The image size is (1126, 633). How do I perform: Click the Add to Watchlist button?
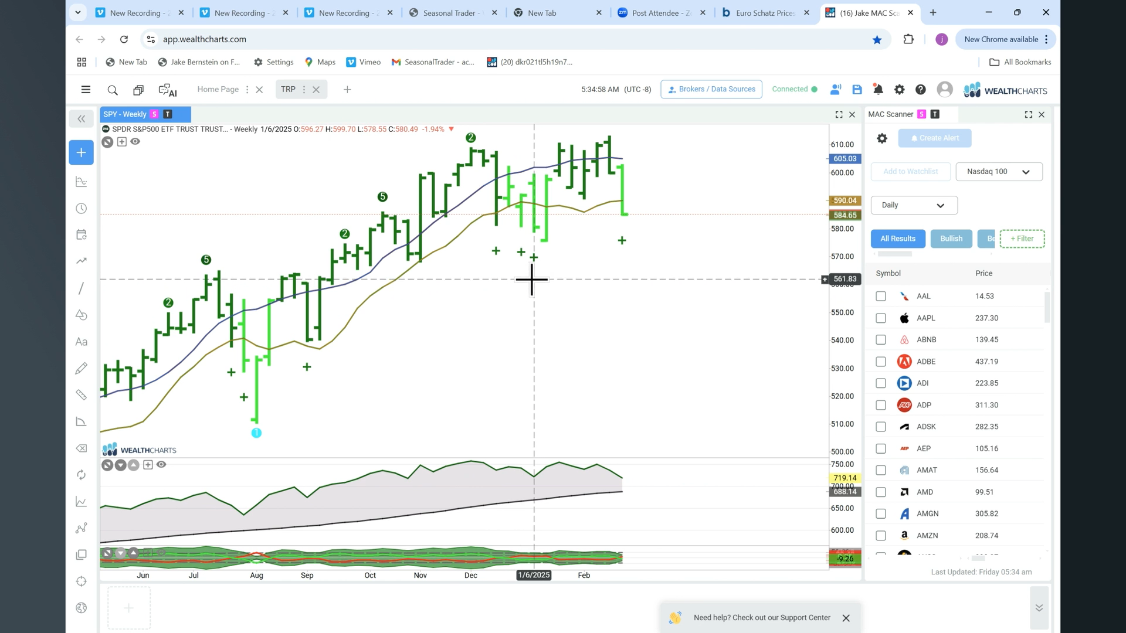pos(910,172)
